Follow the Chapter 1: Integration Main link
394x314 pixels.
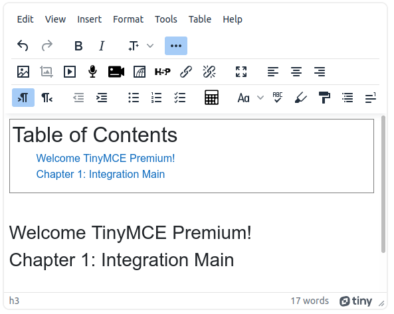pos(100,174)
